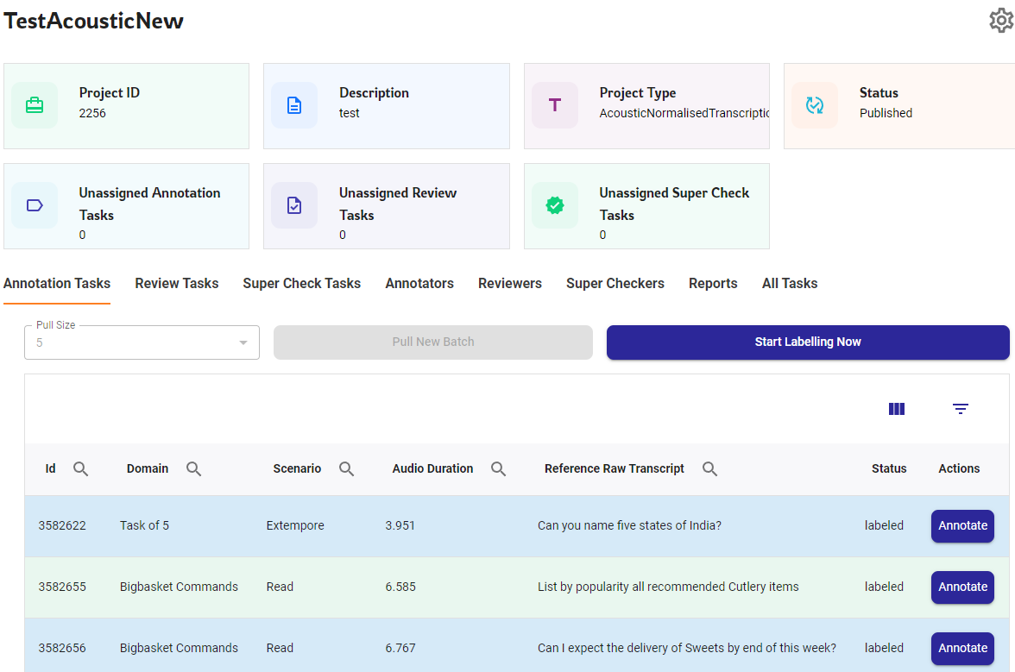Annotate task 3582655
This screenshot has width=1015, height=672.
[962, 587]
